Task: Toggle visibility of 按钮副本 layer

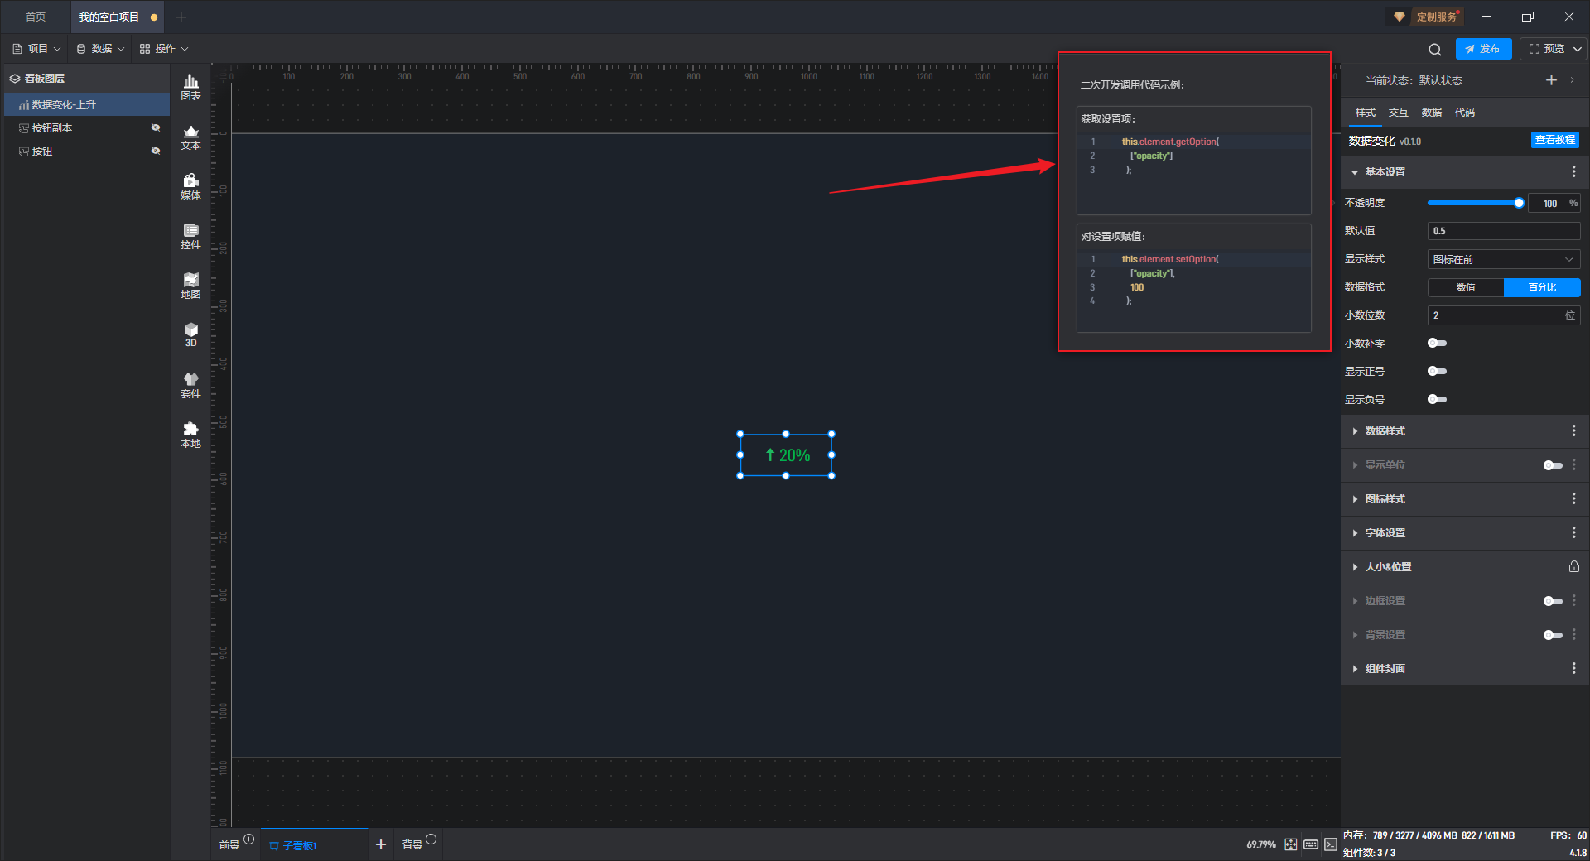Action: [155, 127]
